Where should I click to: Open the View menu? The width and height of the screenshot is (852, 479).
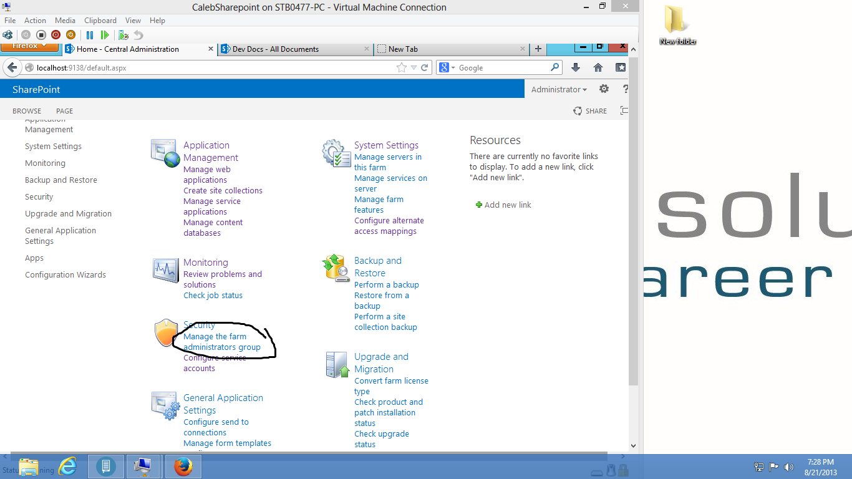coord(133,20)
